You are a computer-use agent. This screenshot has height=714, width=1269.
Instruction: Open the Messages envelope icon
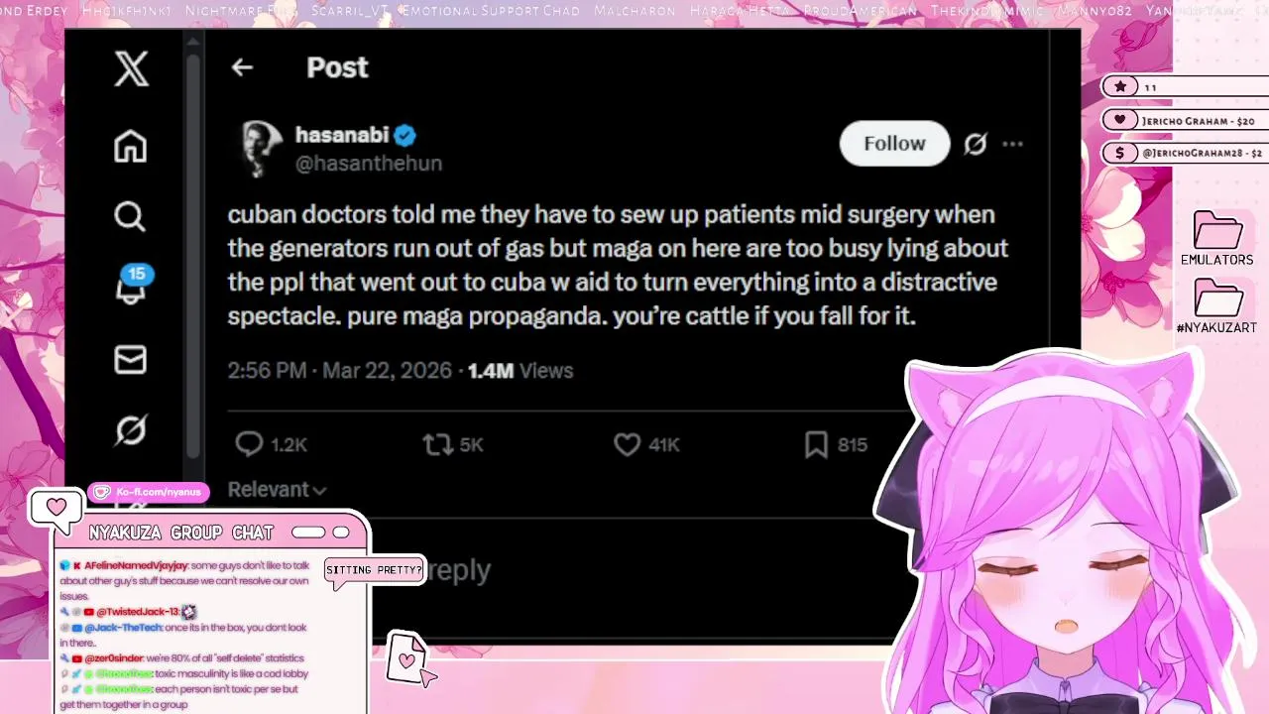pos(130,359)
